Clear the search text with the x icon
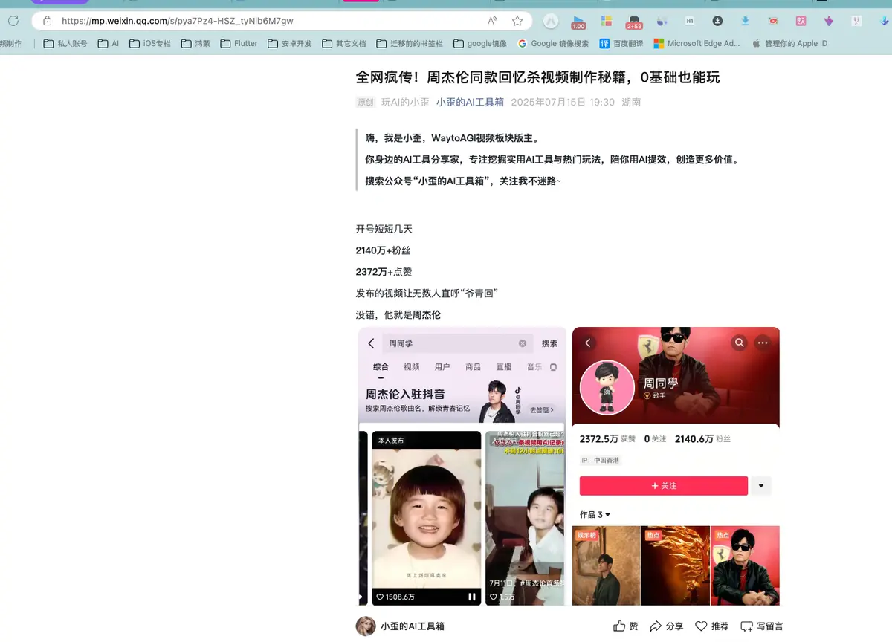Screen dimensions: 892x642 (x=523, y=343)
